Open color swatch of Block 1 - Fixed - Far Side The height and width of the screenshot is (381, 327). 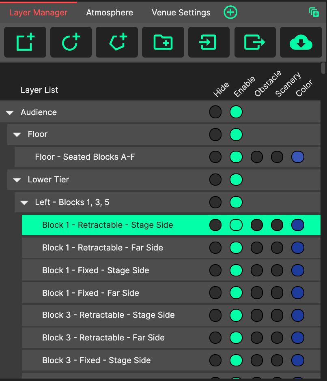tap(298, 293)
